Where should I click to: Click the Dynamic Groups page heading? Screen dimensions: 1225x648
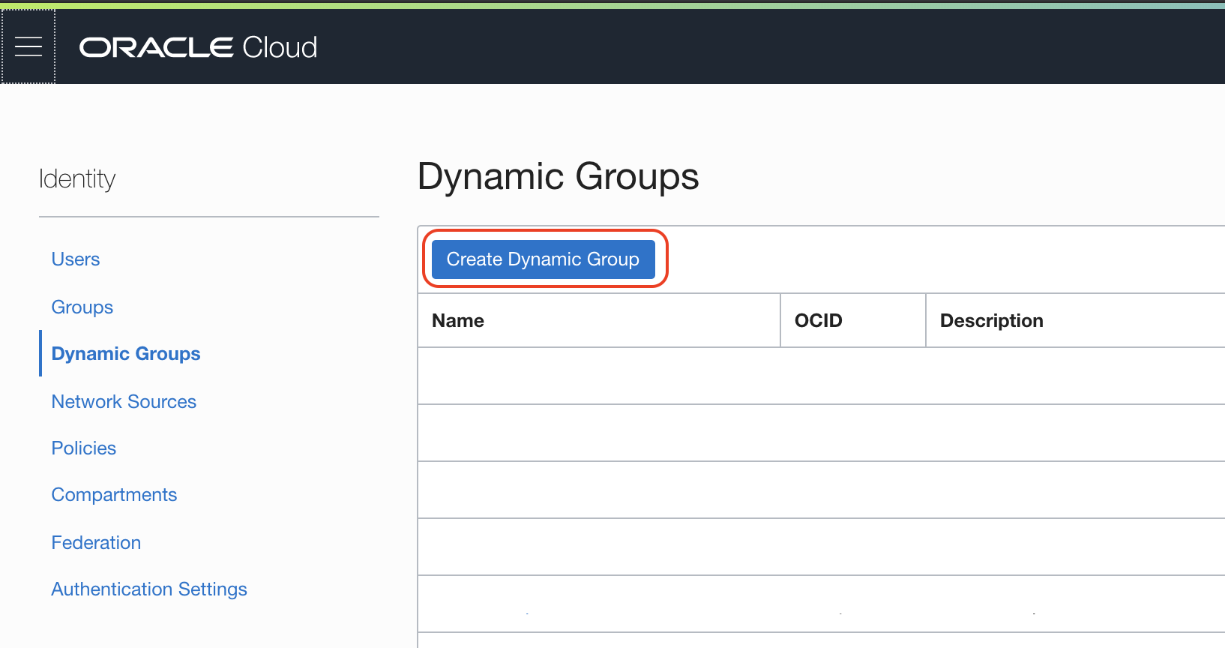559,177
